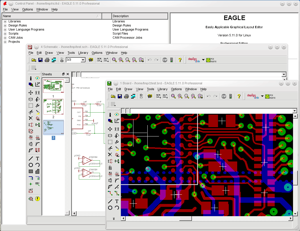
Task: Sort by the Name column header
Action: [x=52, y=16]
